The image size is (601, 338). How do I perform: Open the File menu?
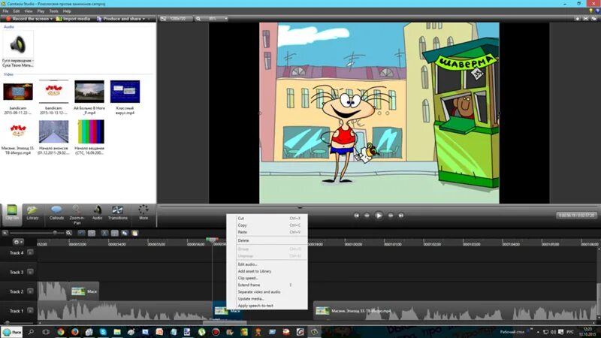[5, 11]
